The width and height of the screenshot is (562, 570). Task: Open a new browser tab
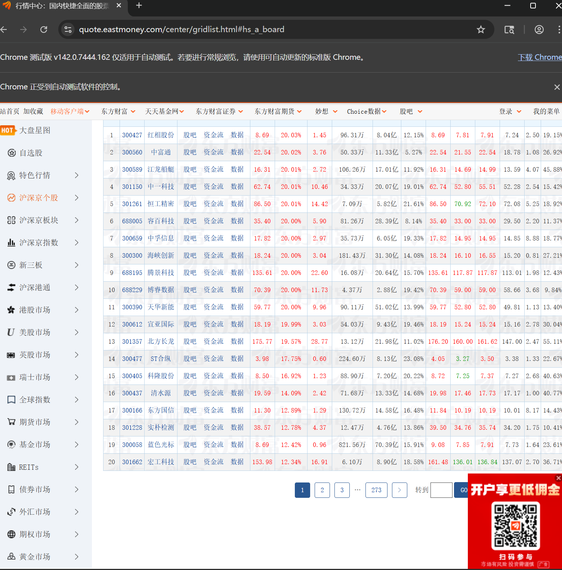pos(139,6)
